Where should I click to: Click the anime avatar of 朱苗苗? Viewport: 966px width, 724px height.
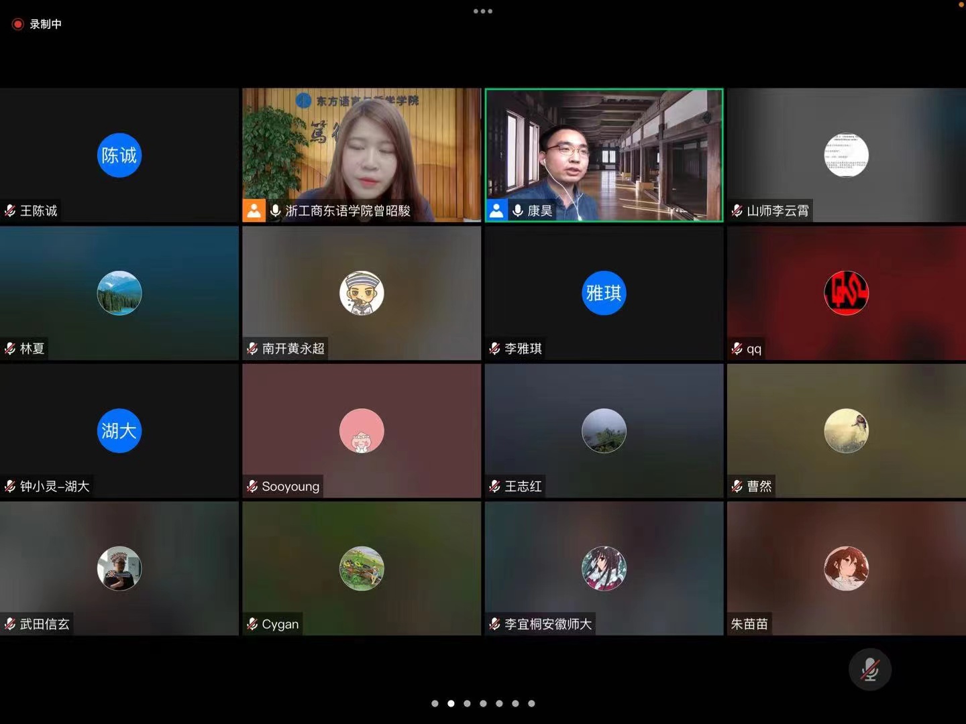[x=847, y=568]
